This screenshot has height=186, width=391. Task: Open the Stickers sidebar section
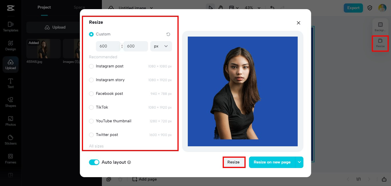pyautogui.click(x=10, y=140)
